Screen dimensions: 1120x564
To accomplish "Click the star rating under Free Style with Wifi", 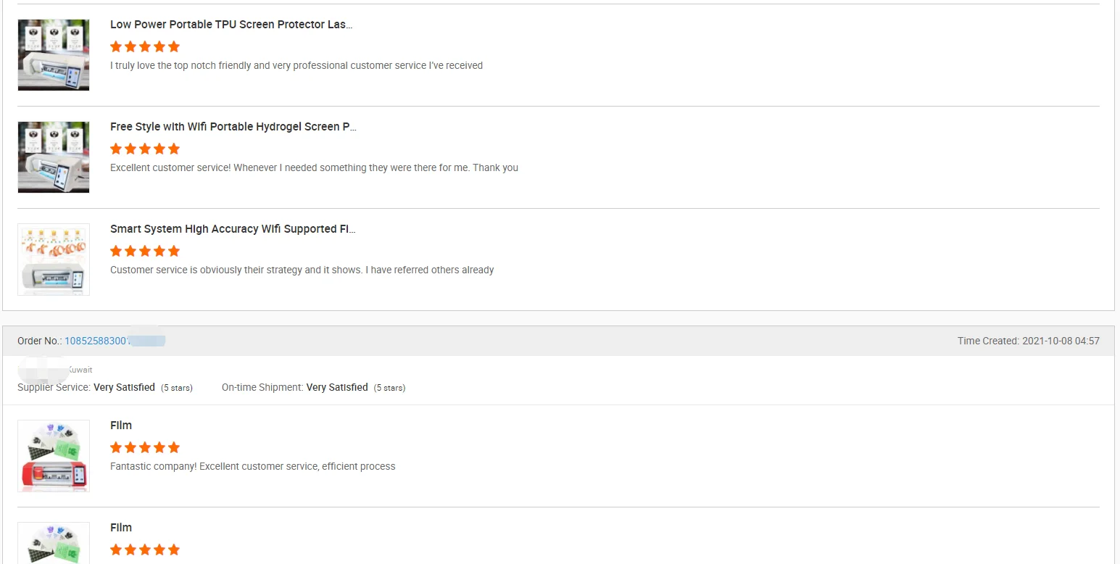I will pos(145,149).
